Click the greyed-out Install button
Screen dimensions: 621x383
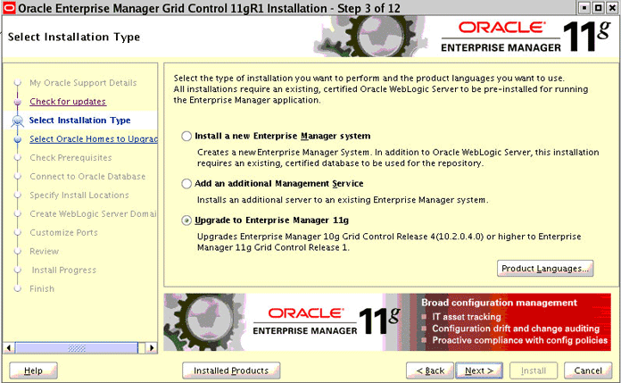click(534, 371)
